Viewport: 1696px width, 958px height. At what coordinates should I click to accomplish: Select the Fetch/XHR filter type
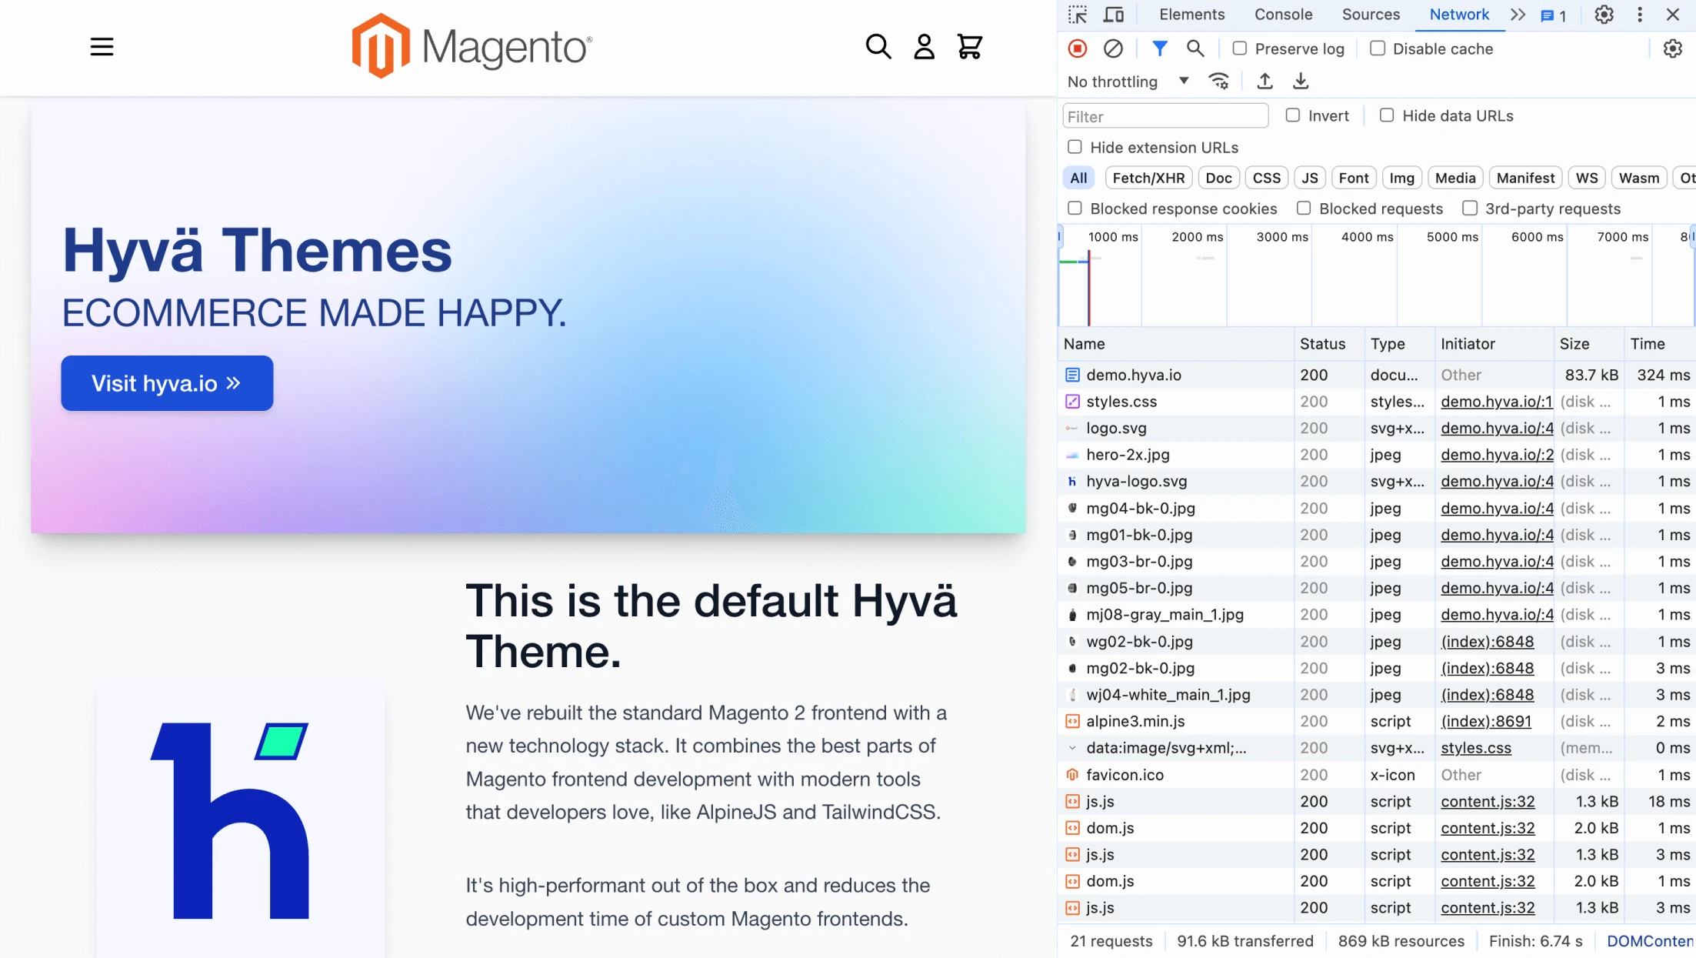pyautogui.click(x=1148, y=178)
